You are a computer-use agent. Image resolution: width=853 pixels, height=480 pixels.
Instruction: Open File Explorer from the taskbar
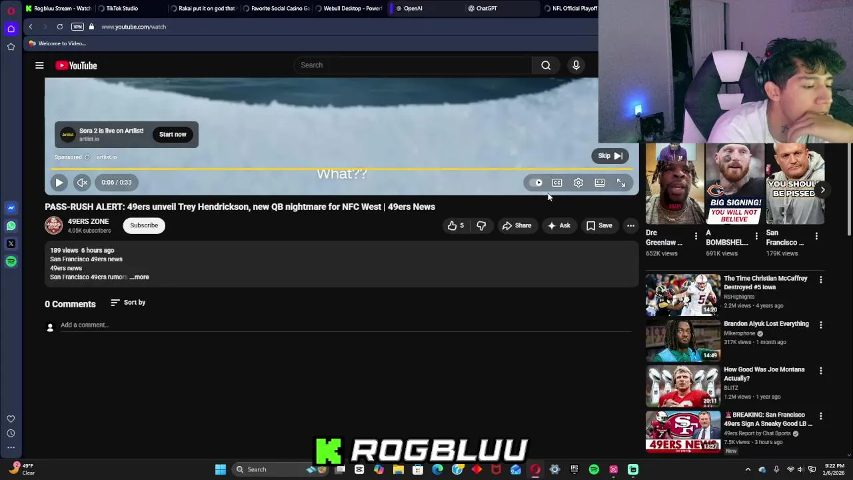pyautogui.click(x=399, y=469)
